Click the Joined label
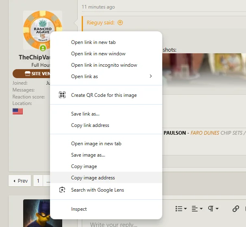The height and width of the screenshot is (227, 246). pos(20,83)
